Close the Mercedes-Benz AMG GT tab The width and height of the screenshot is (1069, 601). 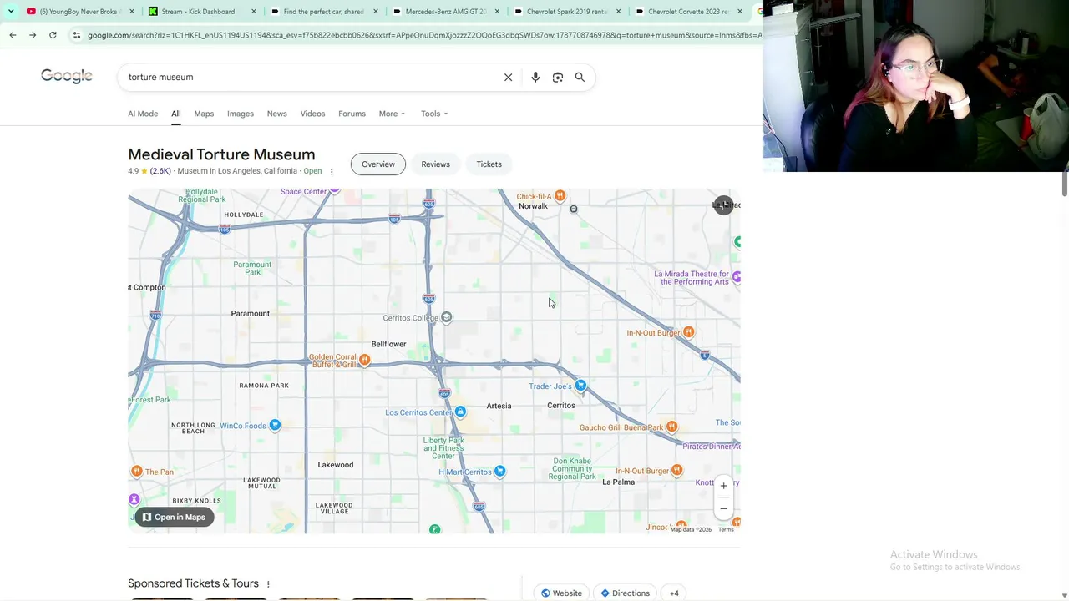tap(496, 12)
